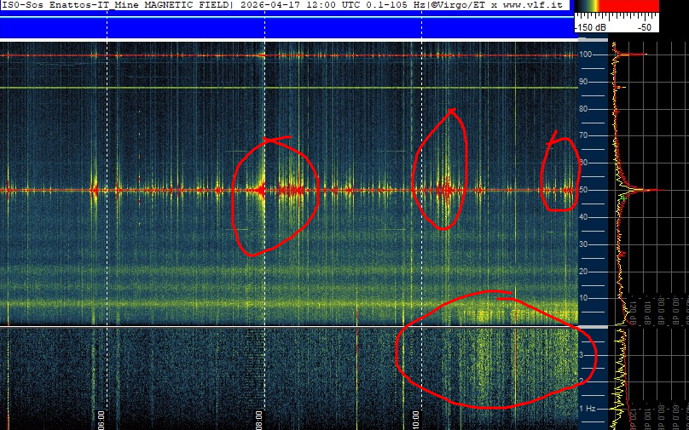Viewport: 689px width, 430px height.
Task: Click inside the bottom red ellipse in low-frequency band
Action: pyautogui.click(x=486, y=358)
